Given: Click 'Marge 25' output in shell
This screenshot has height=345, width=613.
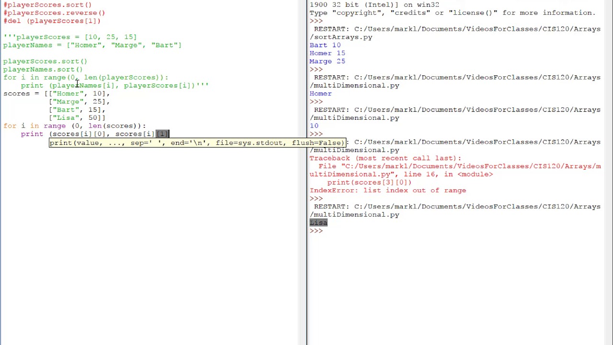Looking at the screenshot, I should tap(327, 61).
